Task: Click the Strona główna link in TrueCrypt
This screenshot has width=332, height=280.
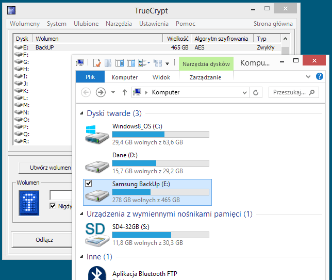Action: click(273, 24)
